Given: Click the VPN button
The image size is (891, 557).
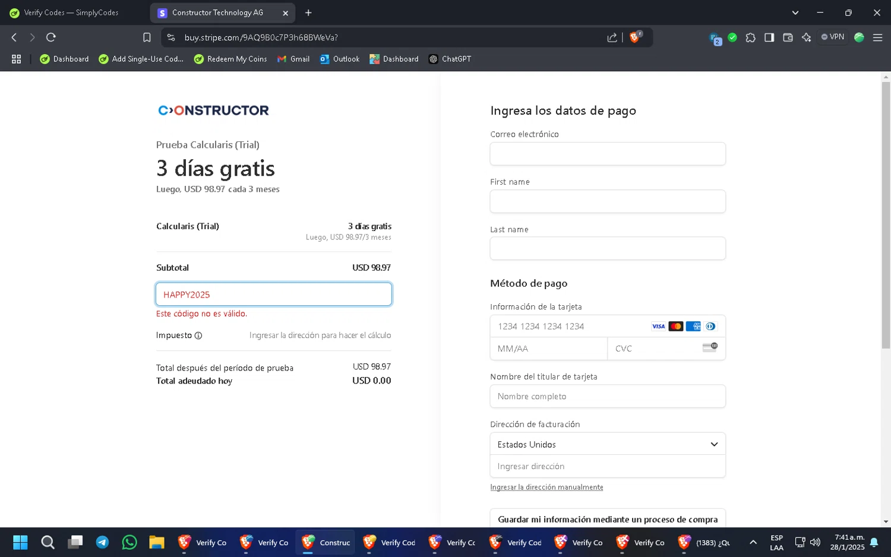Looking at the screenshot, I should (833, 37).
